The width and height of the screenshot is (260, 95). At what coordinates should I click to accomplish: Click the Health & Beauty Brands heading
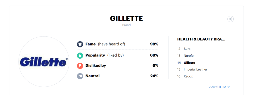pos(201,39)
